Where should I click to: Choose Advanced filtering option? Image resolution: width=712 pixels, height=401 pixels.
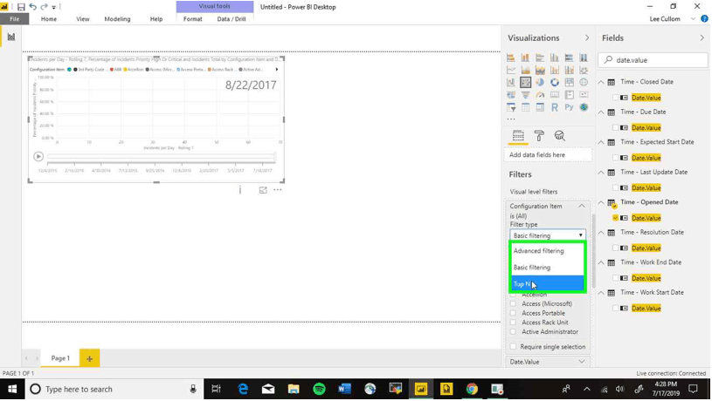click(x=547, y=250)
